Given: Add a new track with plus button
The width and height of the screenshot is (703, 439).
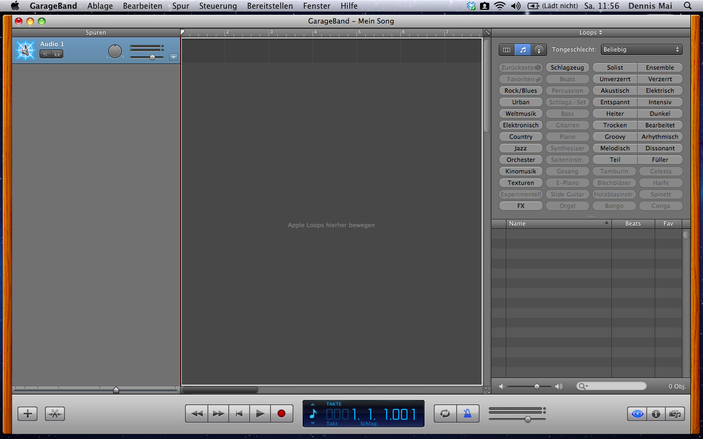Looking at the screenshot, I should pos(27,414).
